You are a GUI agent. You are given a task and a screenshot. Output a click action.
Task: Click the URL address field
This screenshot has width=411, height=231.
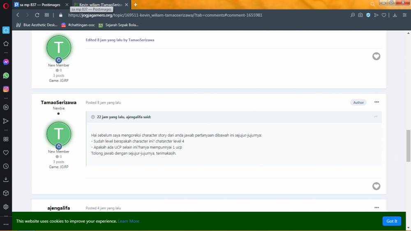pos(165,15)
